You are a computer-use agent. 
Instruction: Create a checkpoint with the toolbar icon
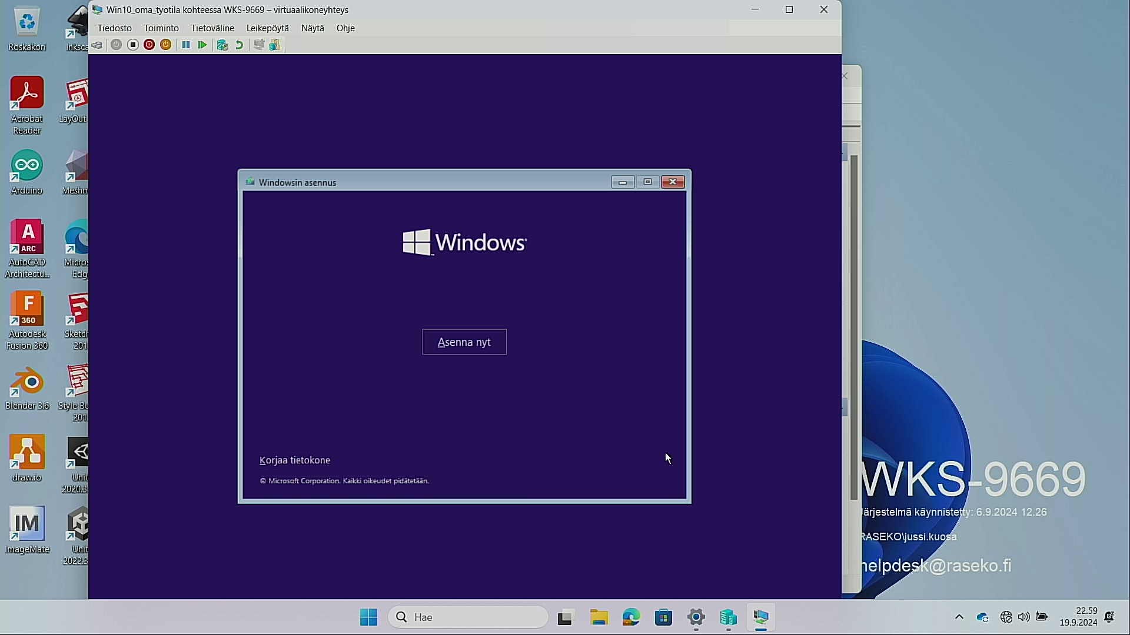pyautogui.click(x=222, y=45)
